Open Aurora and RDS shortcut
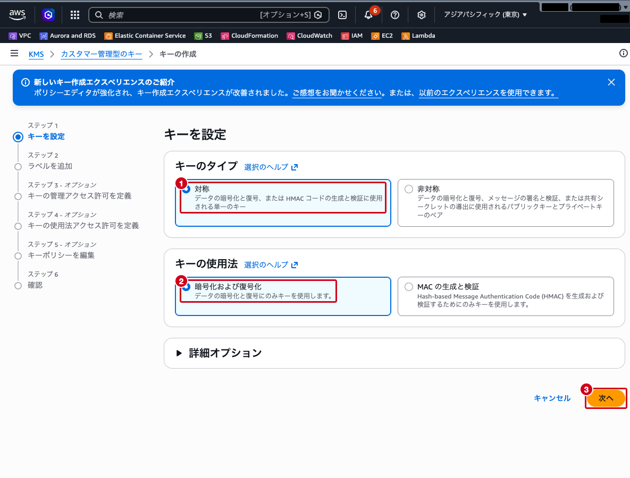 point(68,36)
